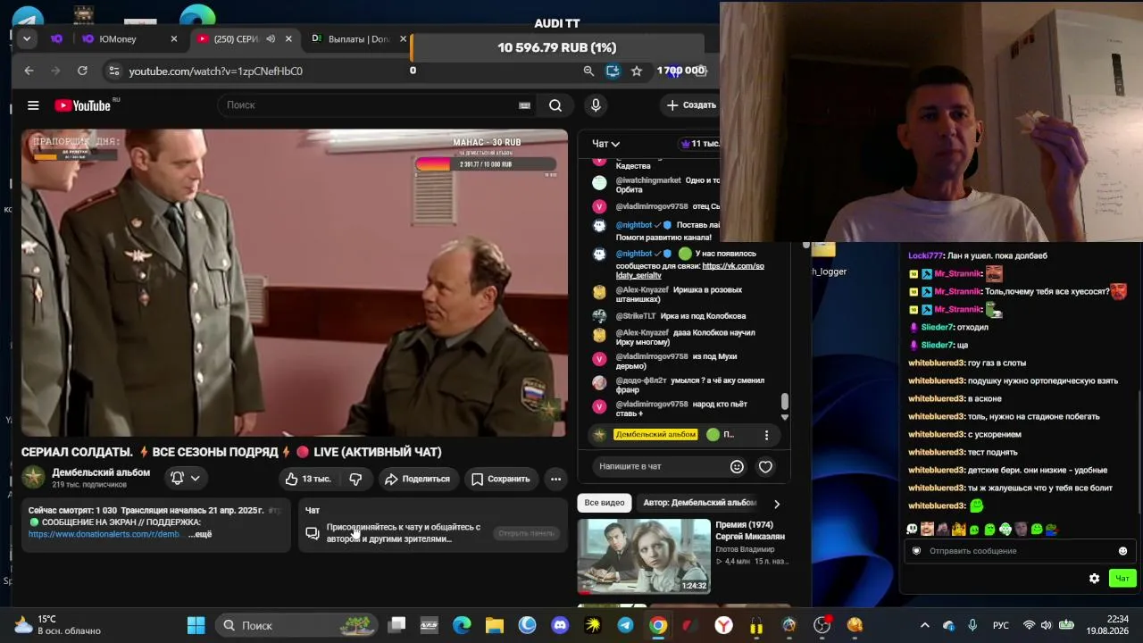The width and height of the screenshot is (1143, 643).
Task: Show hidden system tray icons
Action: pos(924,625)
